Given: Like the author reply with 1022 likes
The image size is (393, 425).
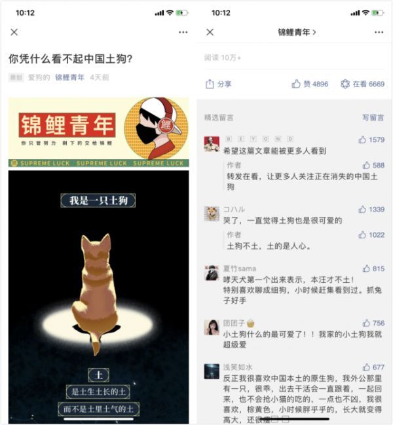Looking at the screenshot, I should 371,234.
